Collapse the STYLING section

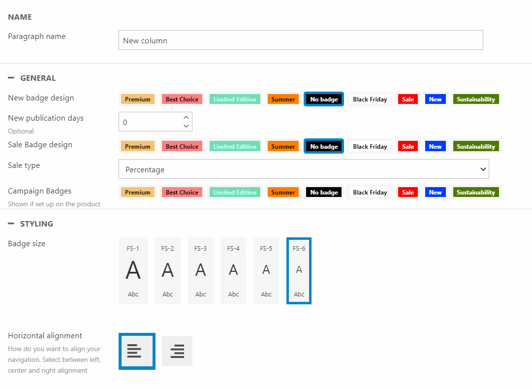pos(11,224)
